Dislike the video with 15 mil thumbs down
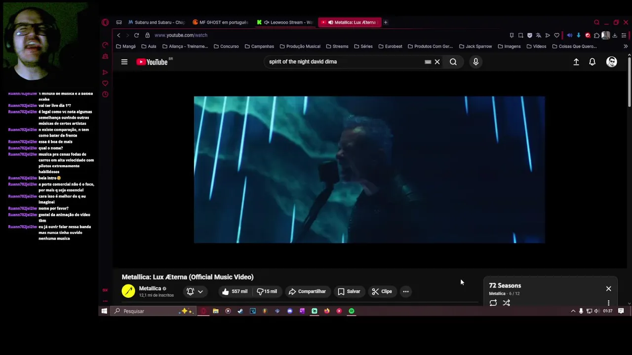This screenshot has width=632, height=355. point(267,291)
